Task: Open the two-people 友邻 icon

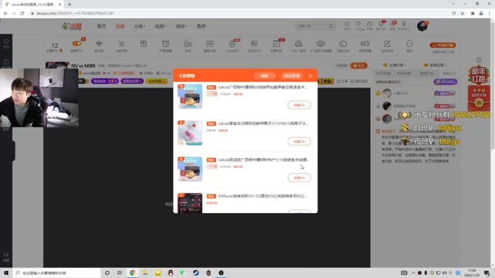Action: coord(187,43)
